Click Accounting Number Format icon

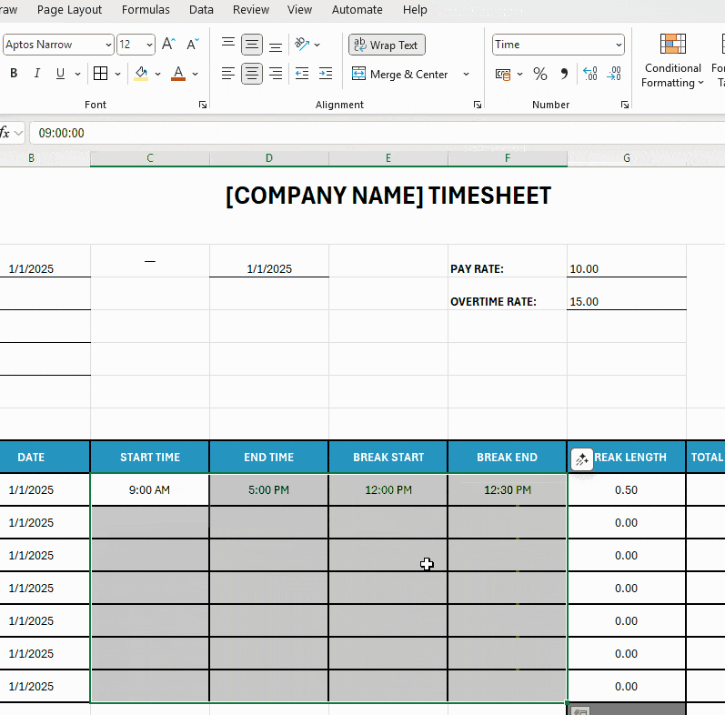point(503,74)
